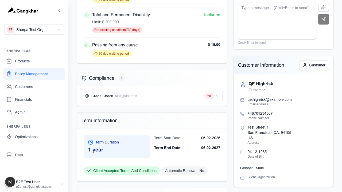Click the Term End Date value 06-02-2027

click(211, 148)
